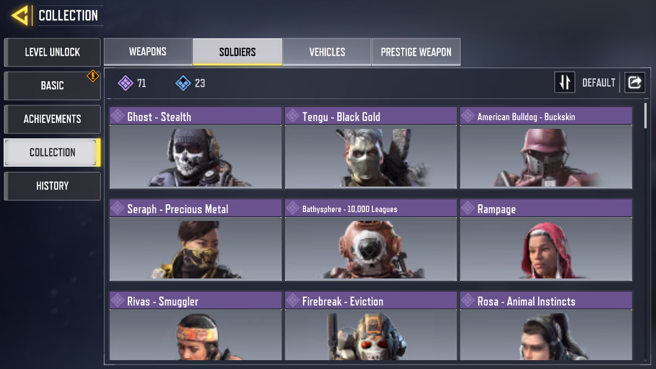Select Bathysphere - 10,000 Leagues skin

(371, 240)
